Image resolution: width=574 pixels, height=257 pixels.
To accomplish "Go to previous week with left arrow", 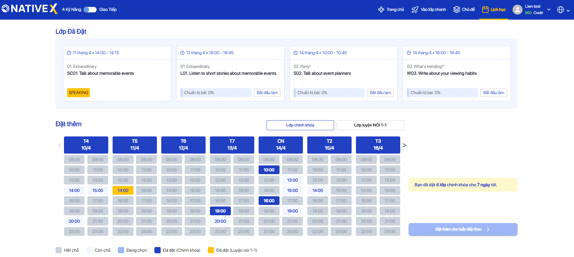I will 60,145.
